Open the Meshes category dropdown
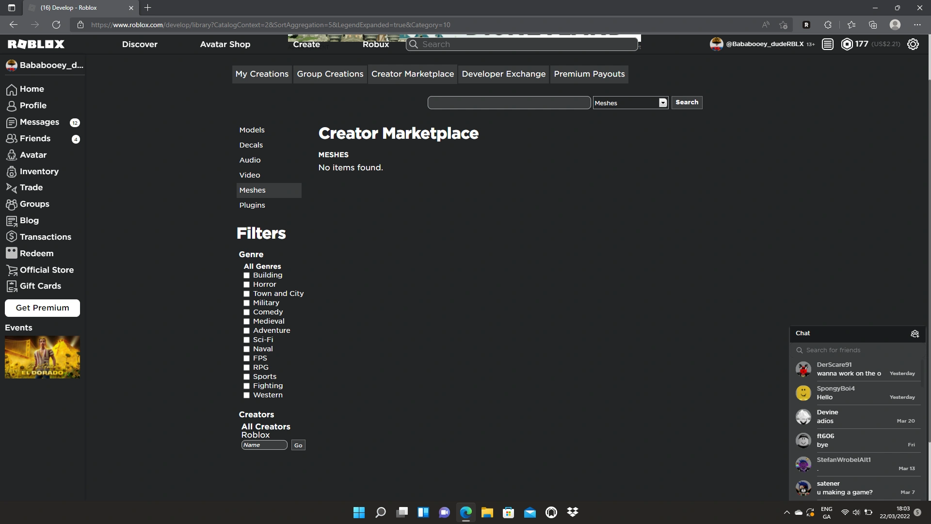The width and height of the screenshot is (931, 524). tap(630, 103)
